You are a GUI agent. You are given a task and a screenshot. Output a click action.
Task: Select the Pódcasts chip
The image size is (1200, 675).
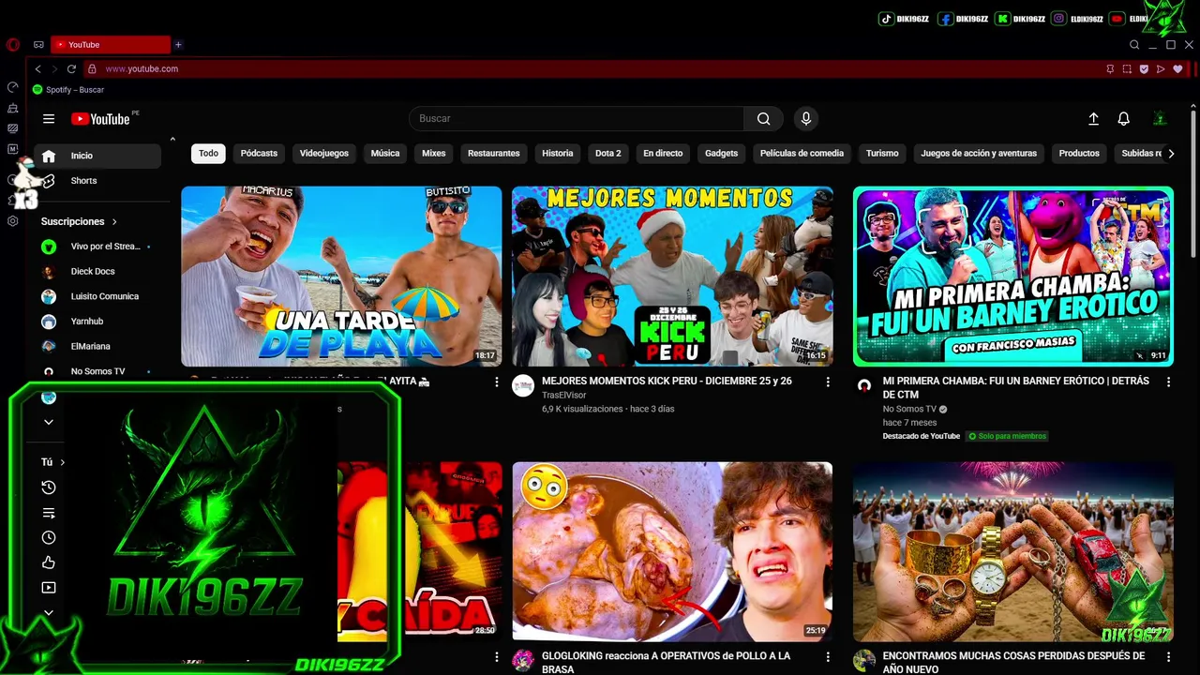click(259, 153)
